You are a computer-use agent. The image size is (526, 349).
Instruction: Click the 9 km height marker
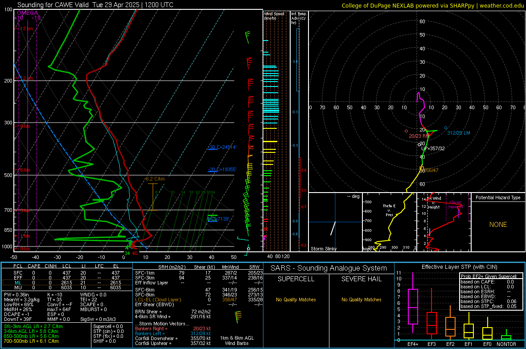point(25,126)
